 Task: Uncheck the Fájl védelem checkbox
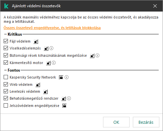point(6,41)
